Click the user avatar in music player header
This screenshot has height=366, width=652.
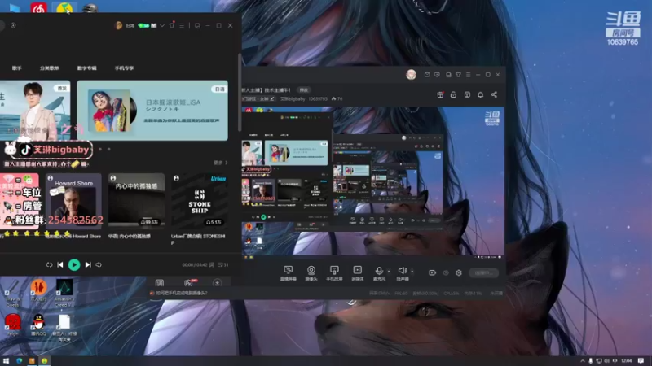coord(118,26)
